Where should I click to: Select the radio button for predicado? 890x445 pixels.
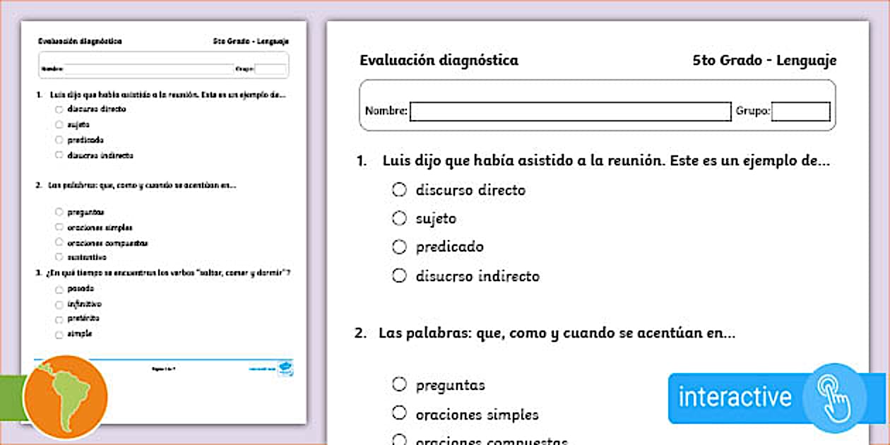point(399,247)
